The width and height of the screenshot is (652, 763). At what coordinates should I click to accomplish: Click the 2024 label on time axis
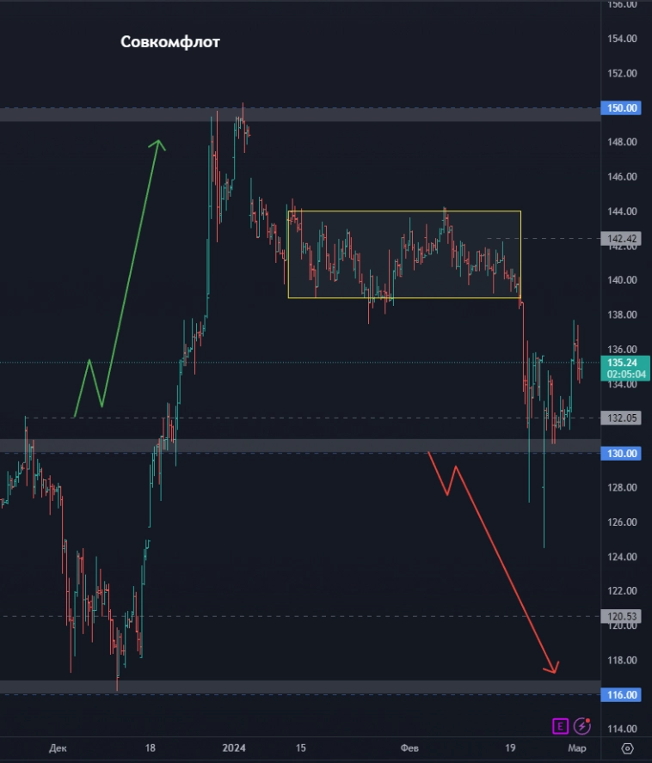(234, 748)
